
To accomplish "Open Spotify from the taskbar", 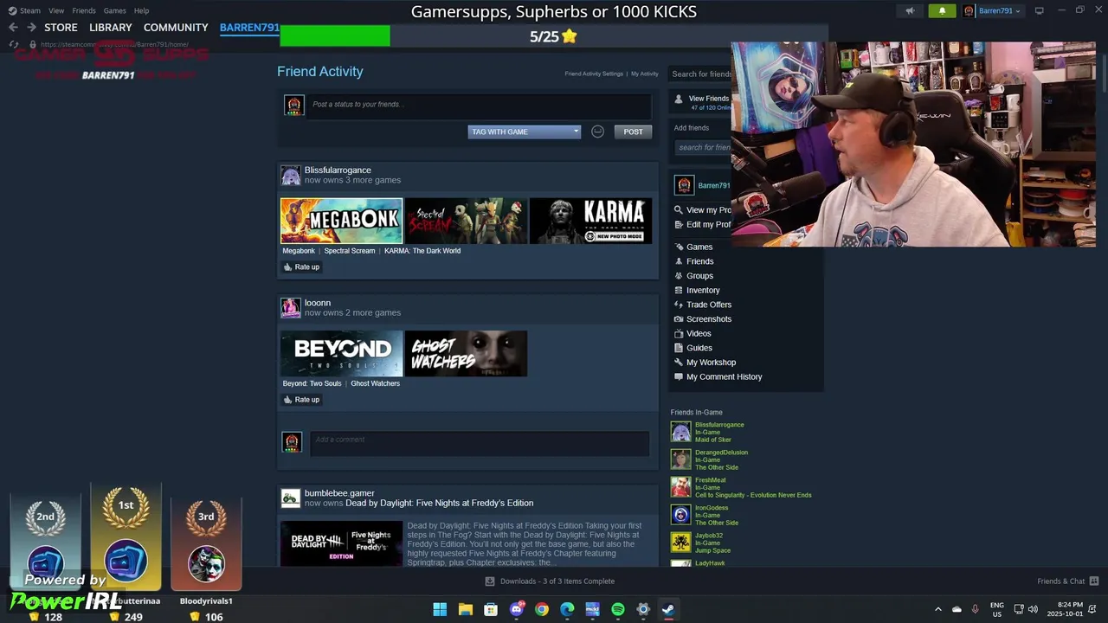I will tap(618, 609).
